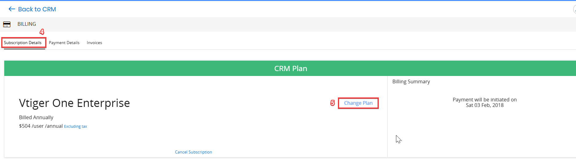Select the Sat 03 Feb, 2018 payment date

coord(485,105)
